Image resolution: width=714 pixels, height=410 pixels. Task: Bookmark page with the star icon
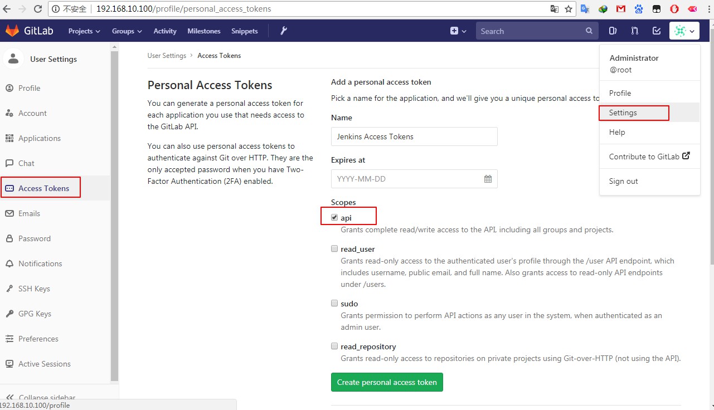pyautogui.click(x=569, y=9)
